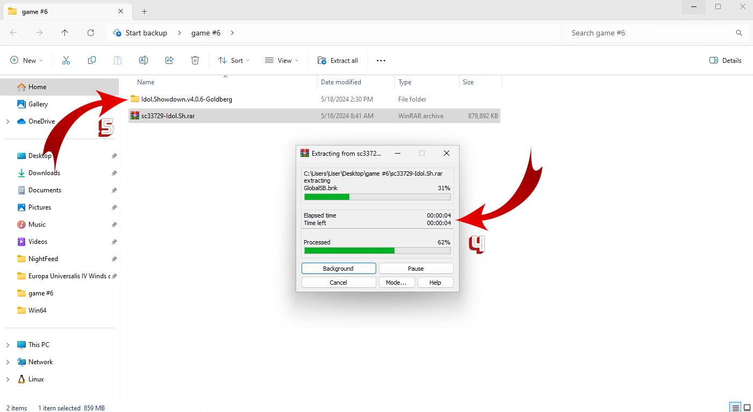
Task: Open the Sort dropdown menu
Action: (x=234, y=61)
